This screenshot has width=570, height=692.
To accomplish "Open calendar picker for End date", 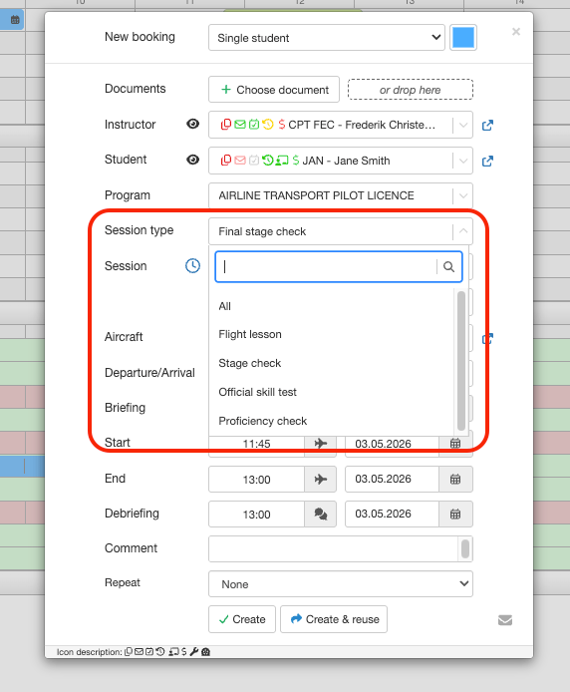I will tap(455, 479).
